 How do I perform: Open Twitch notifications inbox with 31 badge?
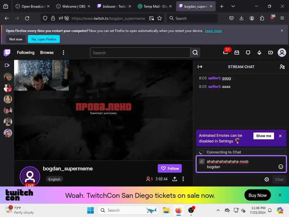click(225, 53)
